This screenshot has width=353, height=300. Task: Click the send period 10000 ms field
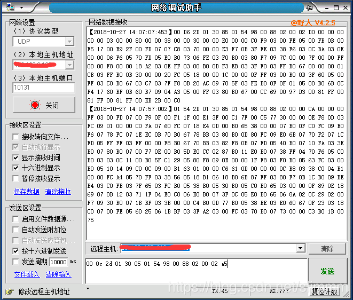[59, 262]
